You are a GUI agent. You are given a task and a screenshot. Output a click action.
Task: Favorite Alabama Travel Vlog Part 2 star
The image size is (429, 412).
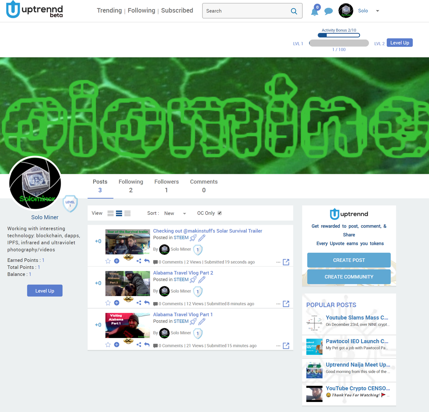point(108,303)
